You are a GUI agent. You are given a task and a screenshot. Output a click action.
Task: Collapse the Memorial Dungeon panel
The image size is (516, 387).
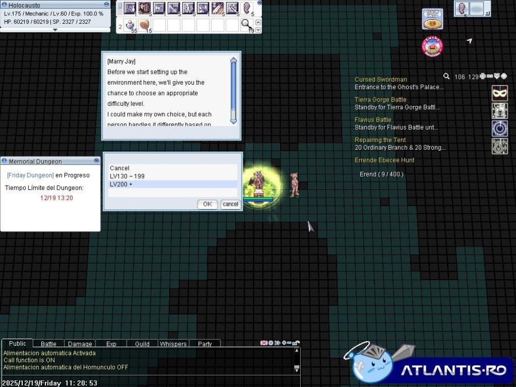(x=96, y=161)
